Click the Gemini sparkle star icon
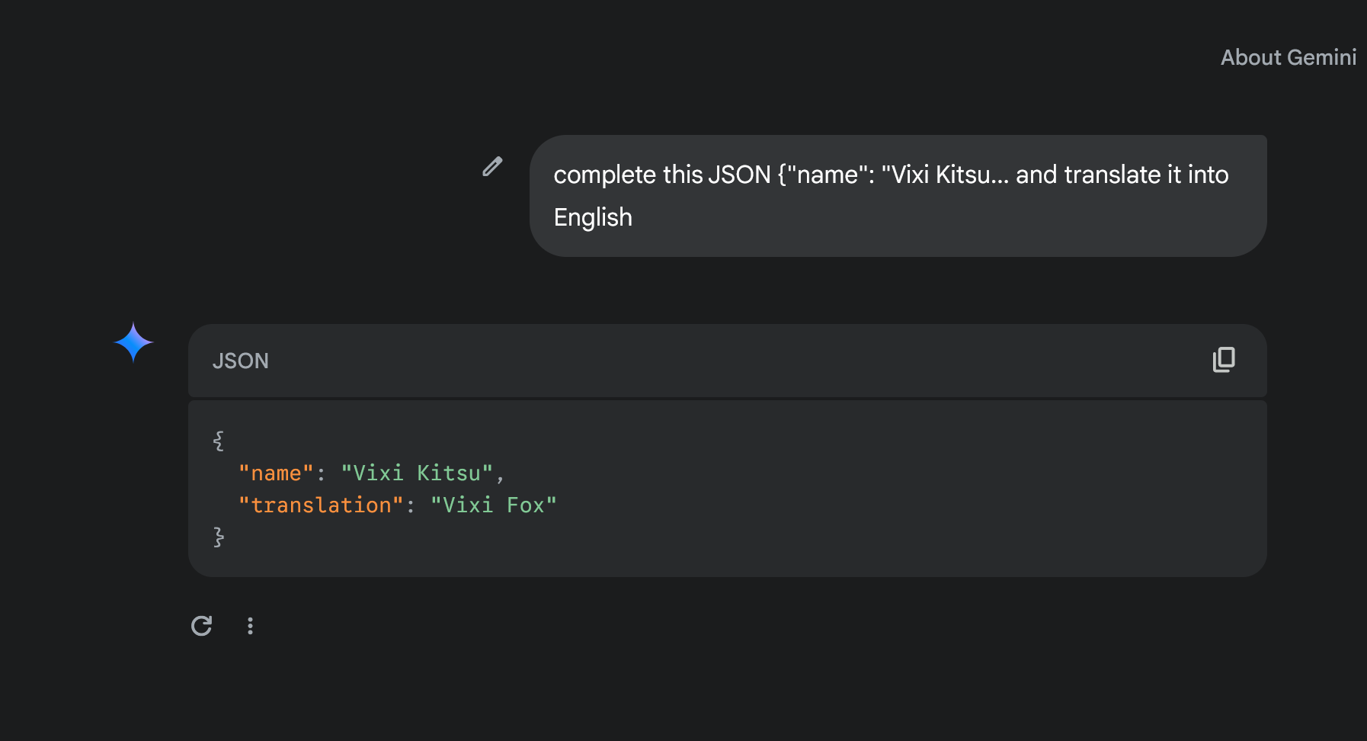The height and width of the screenshot is (741, 1367). [x=133, y=342]
